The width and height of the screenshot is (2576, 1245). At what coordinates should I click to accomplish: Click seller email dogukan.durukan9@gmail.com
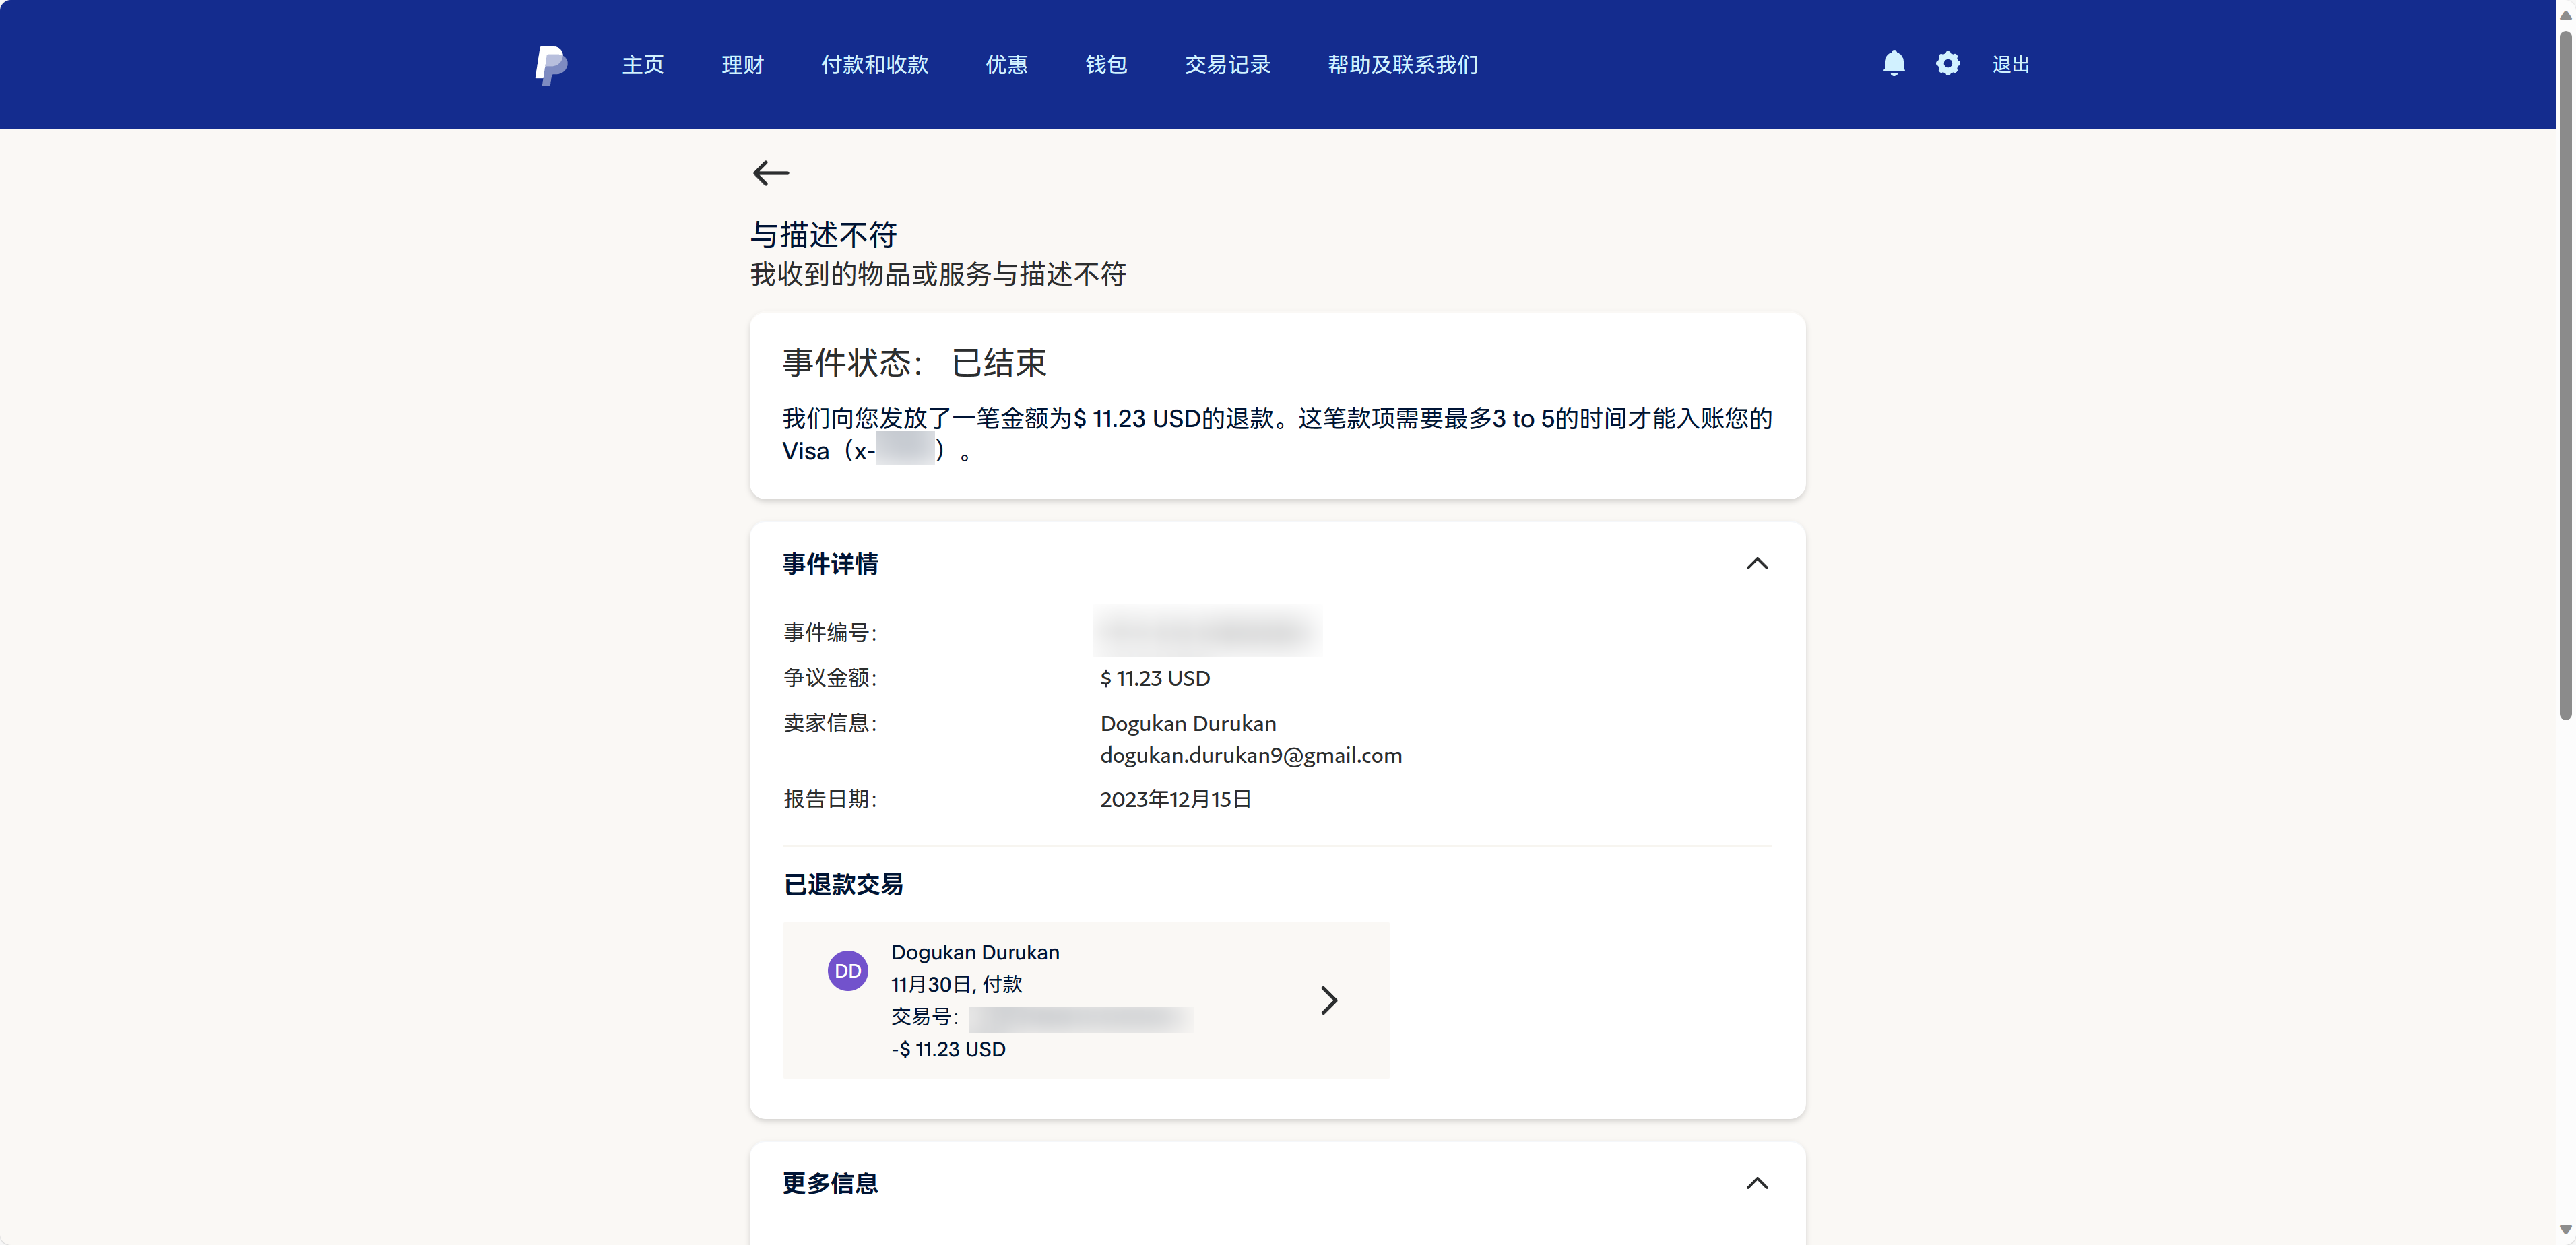[x=1251, y=755]
